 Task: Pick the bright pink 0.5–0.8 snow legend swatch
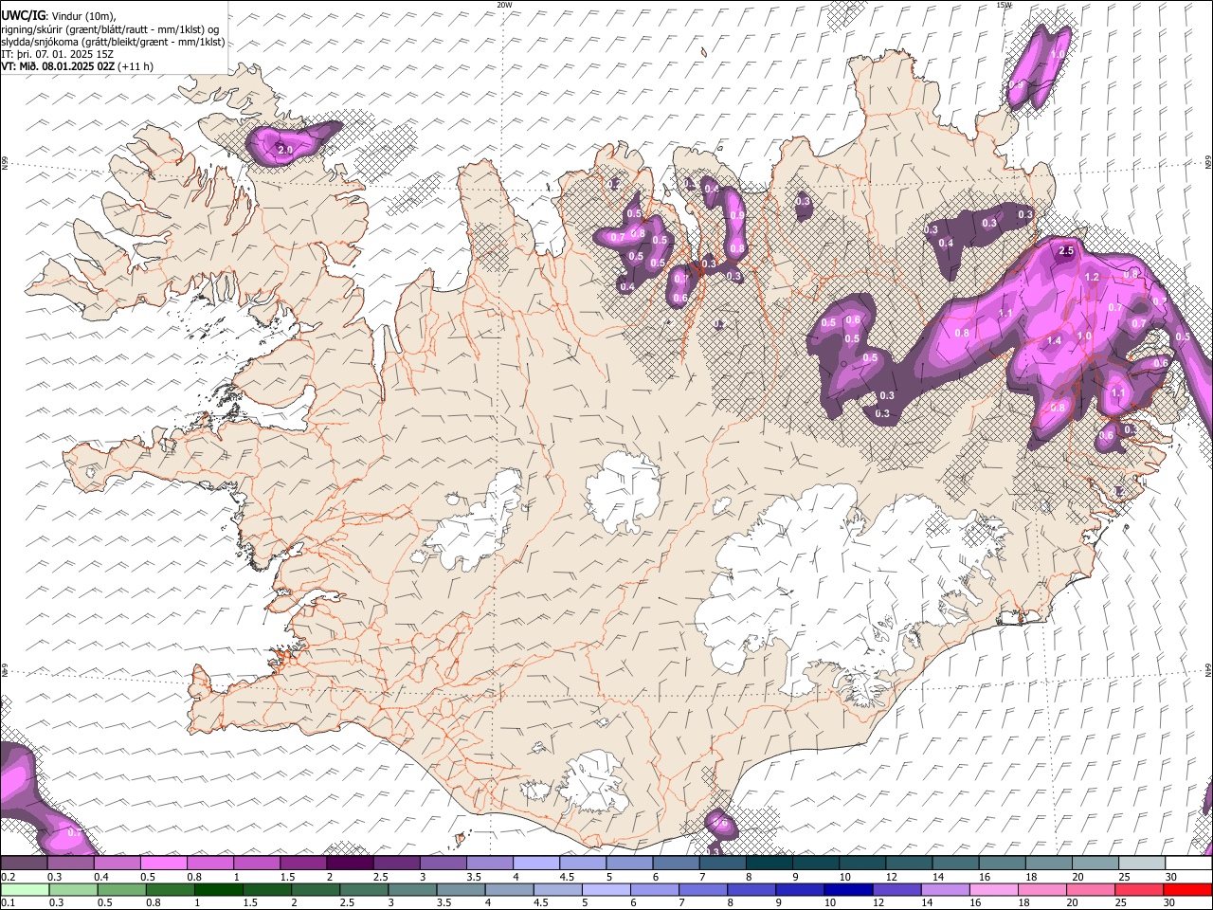[x=163, y=864]
